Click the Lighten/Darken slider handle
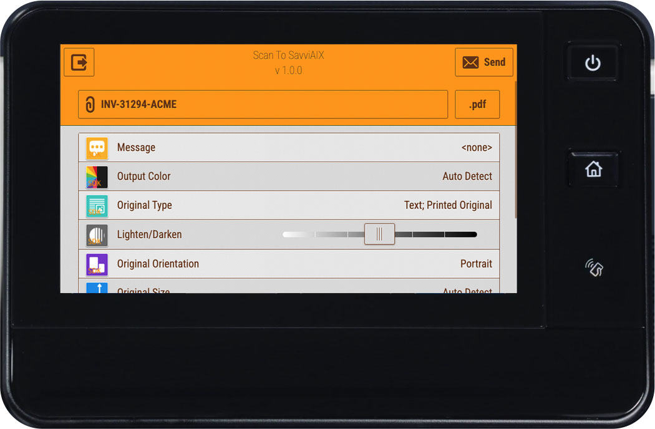655x429 pixels. pos(379,234)
